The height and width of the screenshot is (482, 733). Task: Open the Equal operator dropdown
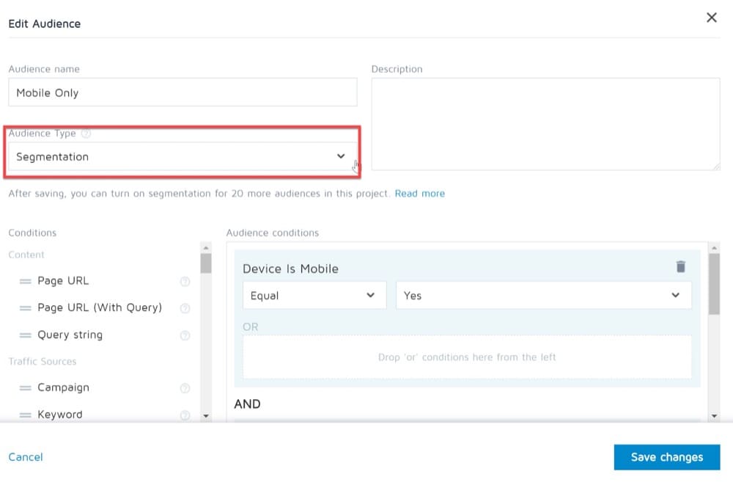pos(314,296)
